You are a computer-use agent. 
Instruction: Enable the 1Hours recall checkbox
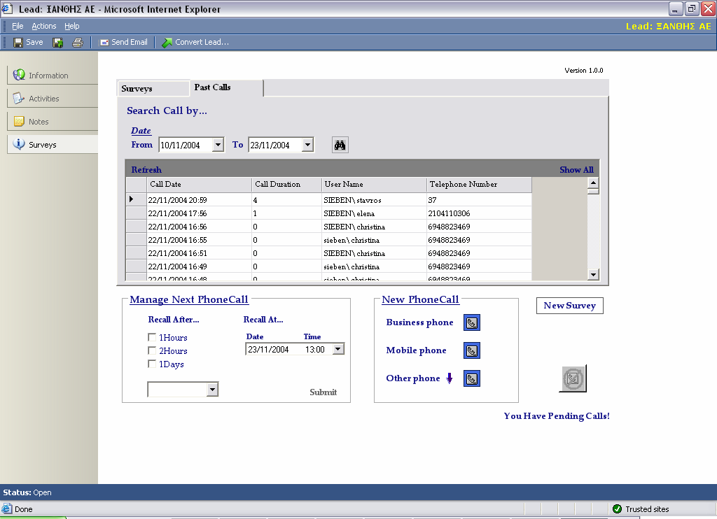[x=152, y=337]
